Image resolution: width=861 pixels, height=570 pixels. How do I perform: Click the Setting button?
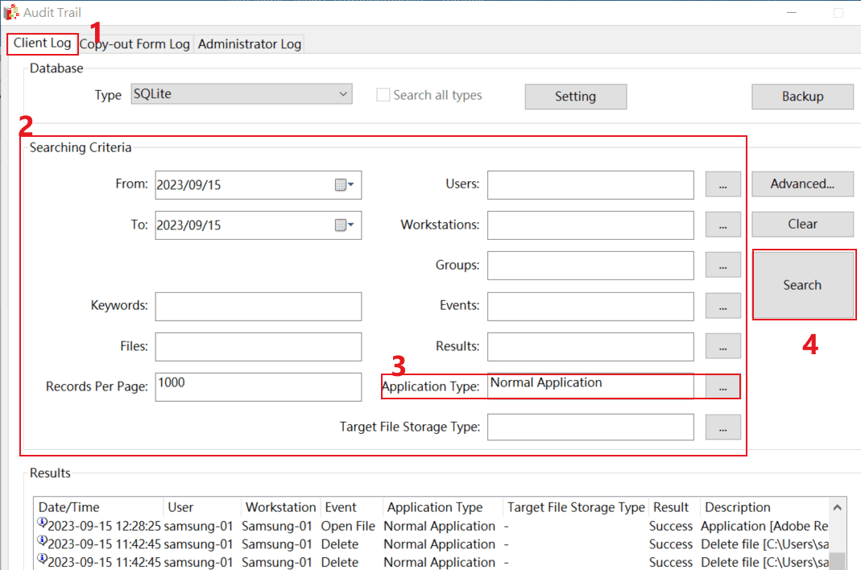point(575,97)
